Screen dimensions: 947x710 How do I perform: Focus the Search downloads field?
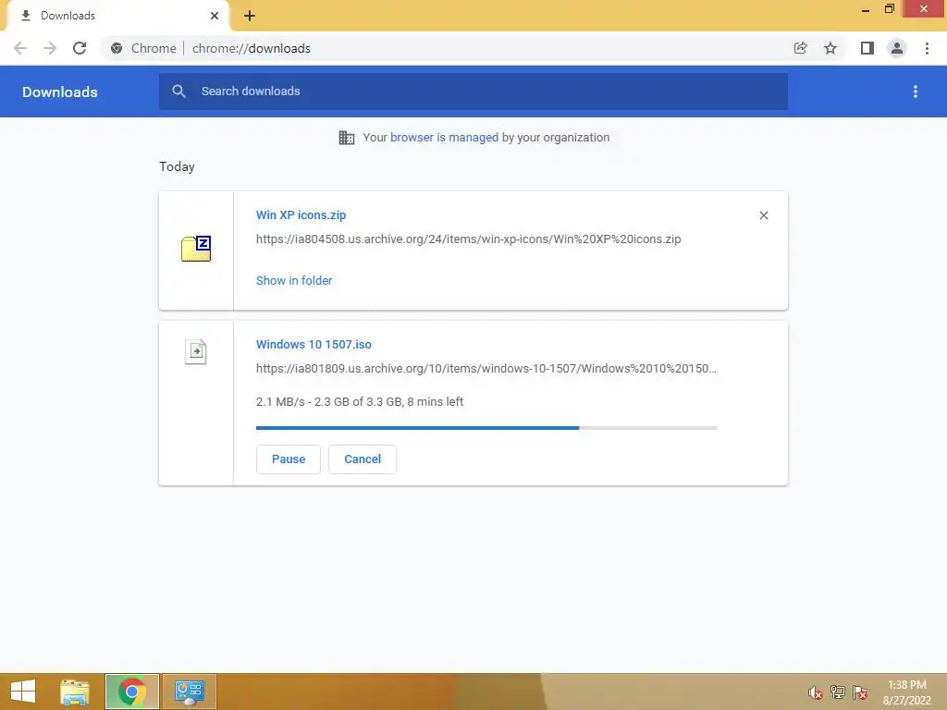point(473,92)
